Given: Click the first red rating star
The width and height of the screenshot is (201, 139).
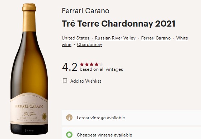Looking at the screenshot, I should click(x=82, y=64).
